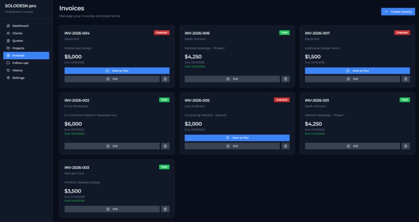419x222 pixels.
Task: Click the $3,500 amount
Action: pyautogui.click(x=73, y=191)
